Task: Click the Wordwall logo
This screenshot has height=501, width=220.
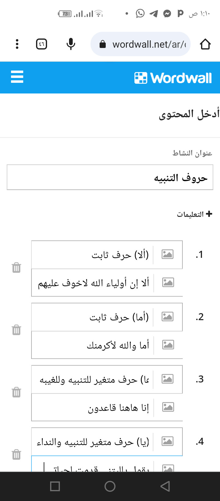Action: [x=173, y=78]
